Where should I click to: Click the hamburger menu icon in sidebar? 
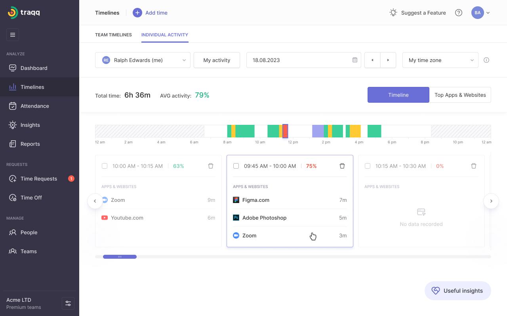(13, 35)
